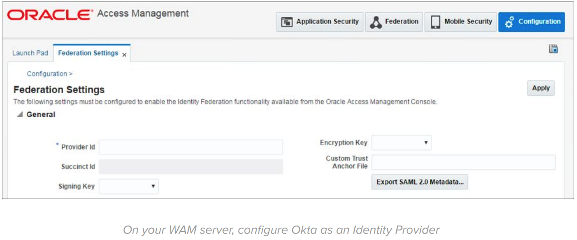Click the Mobile Security phone icon
This screenshot has height=240, width=577.
[x=435, y=22]
